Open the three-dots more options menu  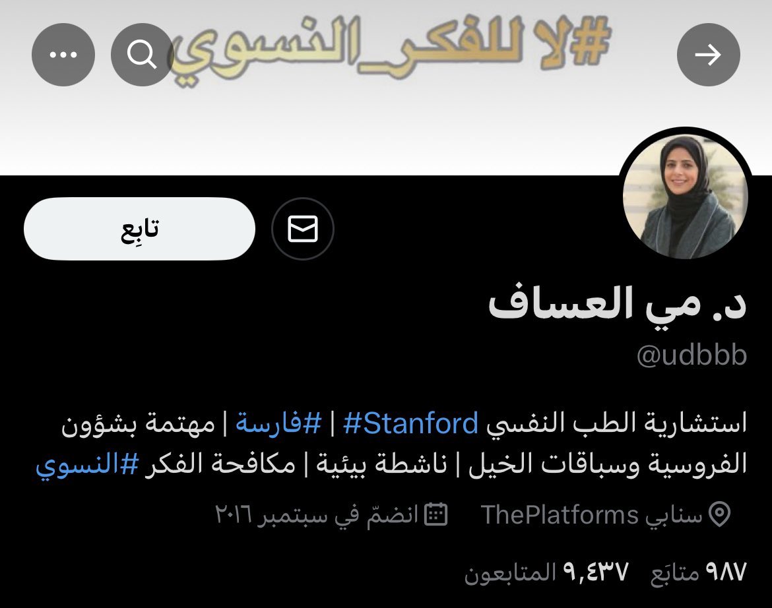pos(63,55)
